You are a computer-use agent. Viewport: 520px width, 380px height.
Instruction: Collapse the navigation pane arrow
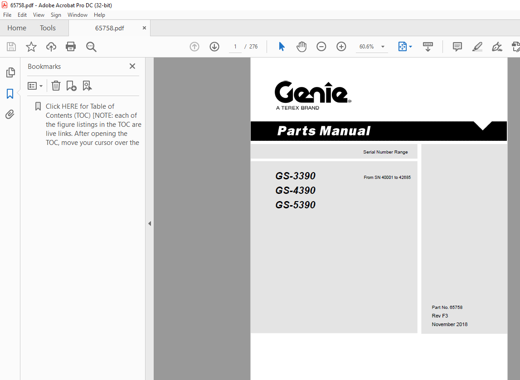[x=150, y=224]
